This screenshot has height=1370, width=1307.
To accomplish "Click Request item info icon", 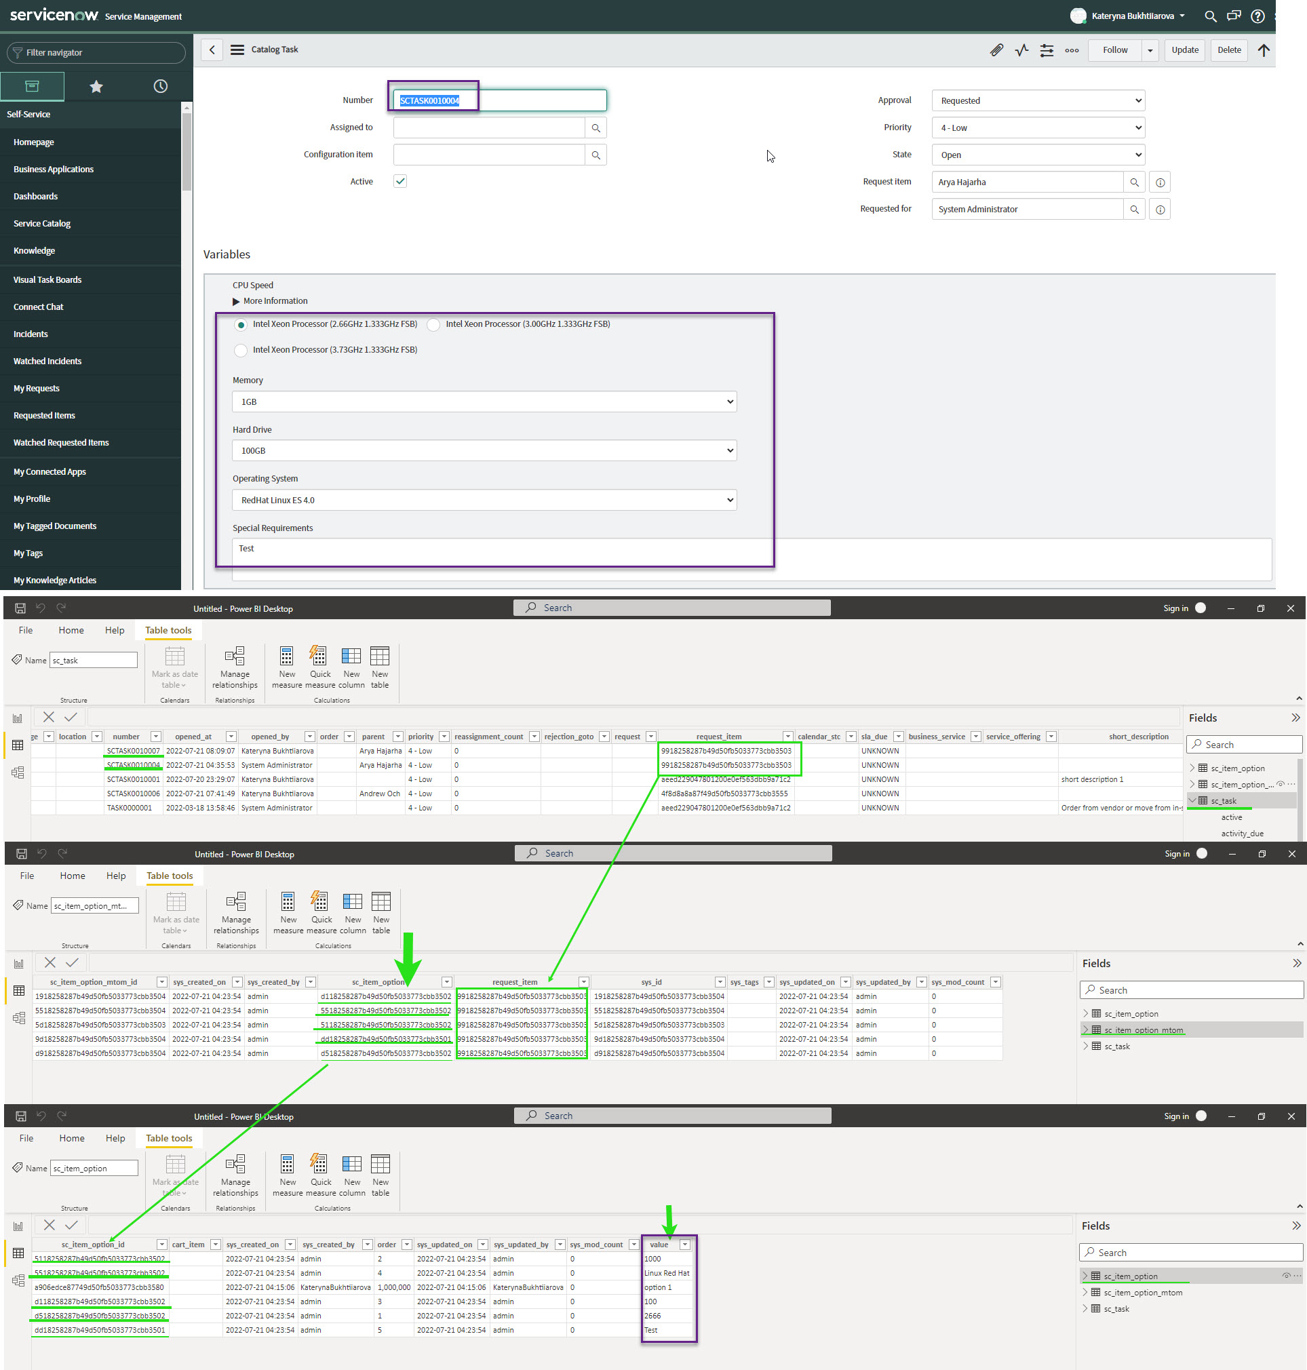I will click(1160, 182).
